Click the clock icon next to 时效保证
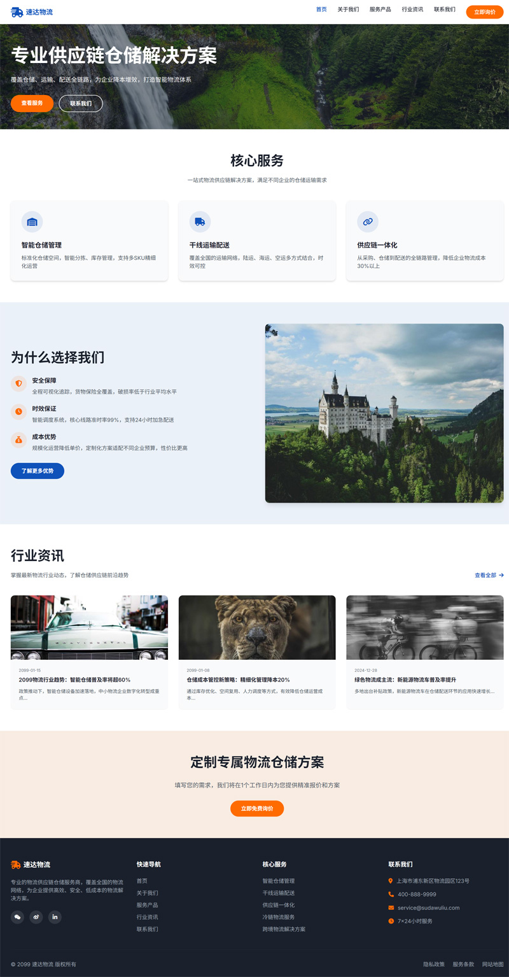This screenshot has width=509, height=977. (17, 411)
